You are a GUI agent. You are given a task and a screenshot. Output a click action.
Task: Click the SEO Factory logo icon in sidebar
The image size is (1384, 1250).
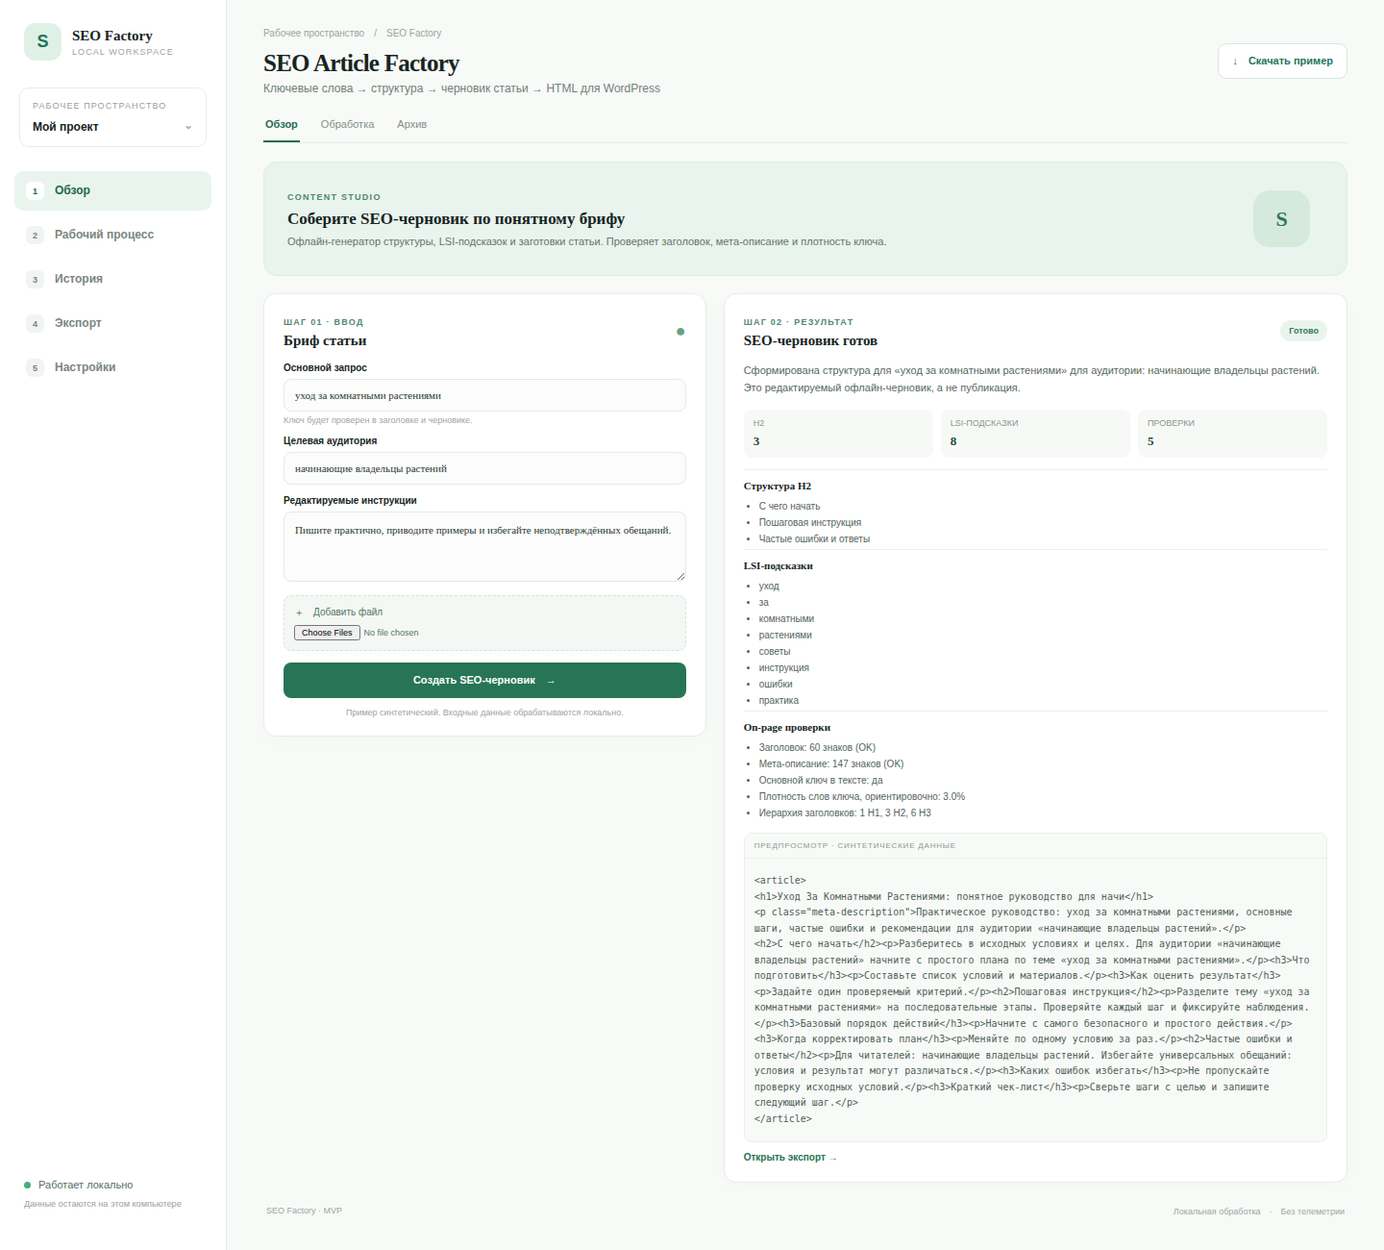pos(42,42)
